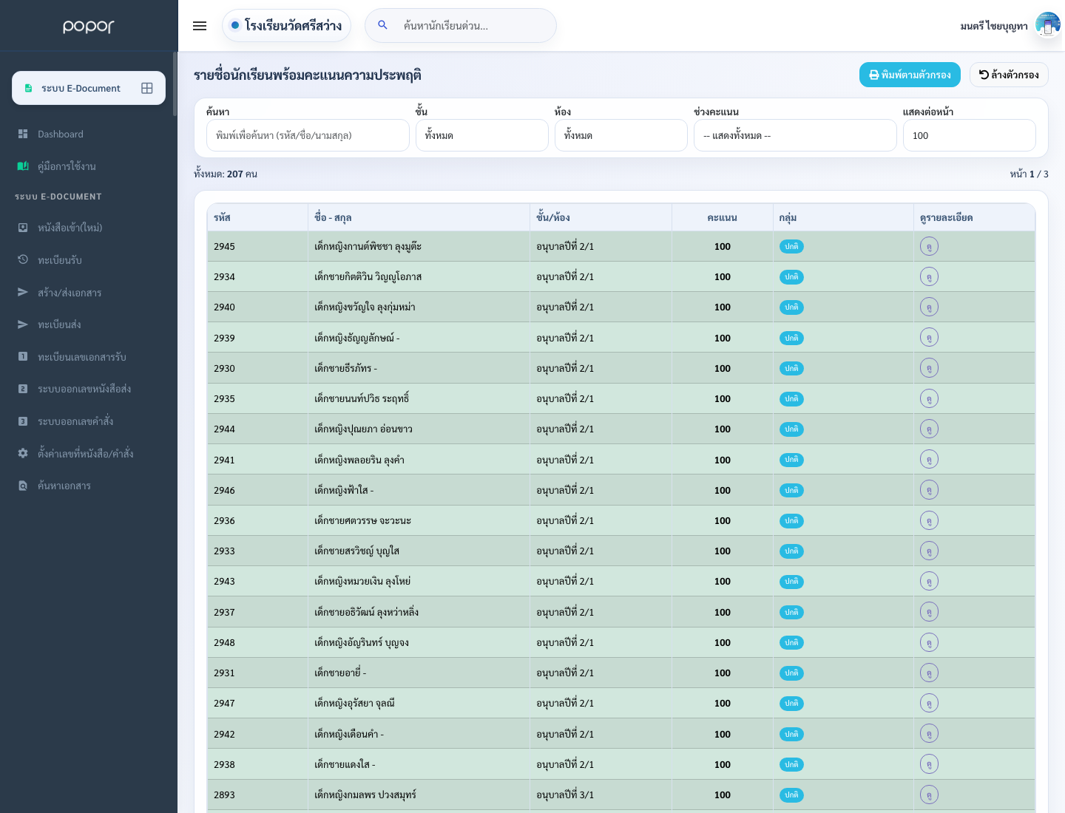1065x813 pixels.
Task: Click name เด็กหญิงกานต์พิชชา ลุงมูตึะ
Action: [x=368, y=246]
